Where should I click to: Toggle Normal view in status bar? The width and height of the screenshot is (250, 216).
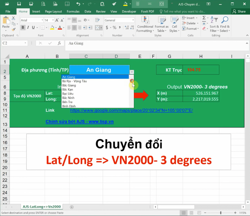click(183, 213)
